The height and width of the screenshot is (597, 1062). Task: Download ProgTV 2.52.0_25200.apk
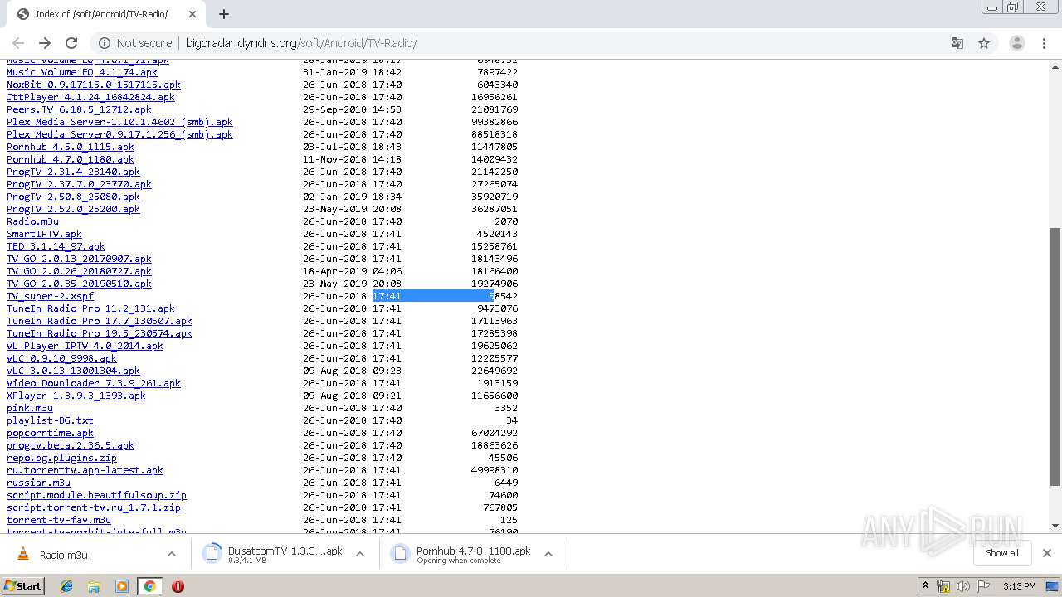pyautogui.click(x=73, y=209)
